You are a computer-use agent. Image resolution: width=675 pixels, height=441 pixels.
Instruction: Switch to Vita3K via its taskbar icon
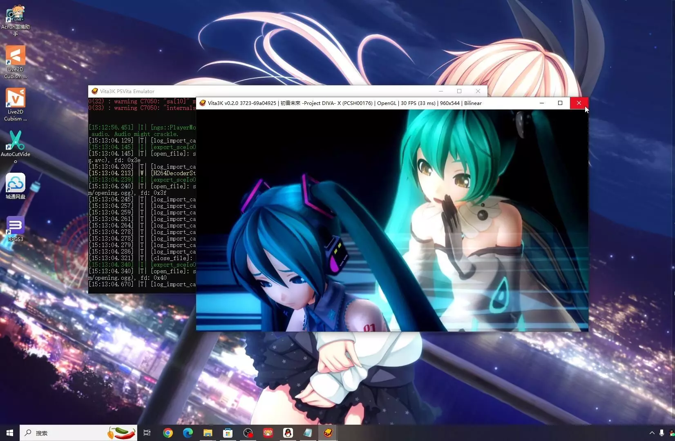pos(328,433)
